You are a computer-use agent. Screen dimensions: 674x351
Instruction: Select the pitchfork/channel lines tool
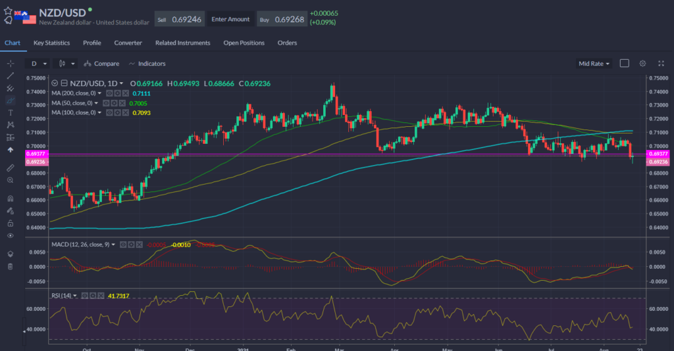pyautogui.click(x=11, y=88)
